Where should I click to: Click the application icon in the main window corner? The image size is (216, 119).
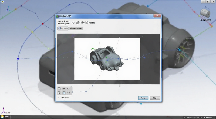[2, 2]
